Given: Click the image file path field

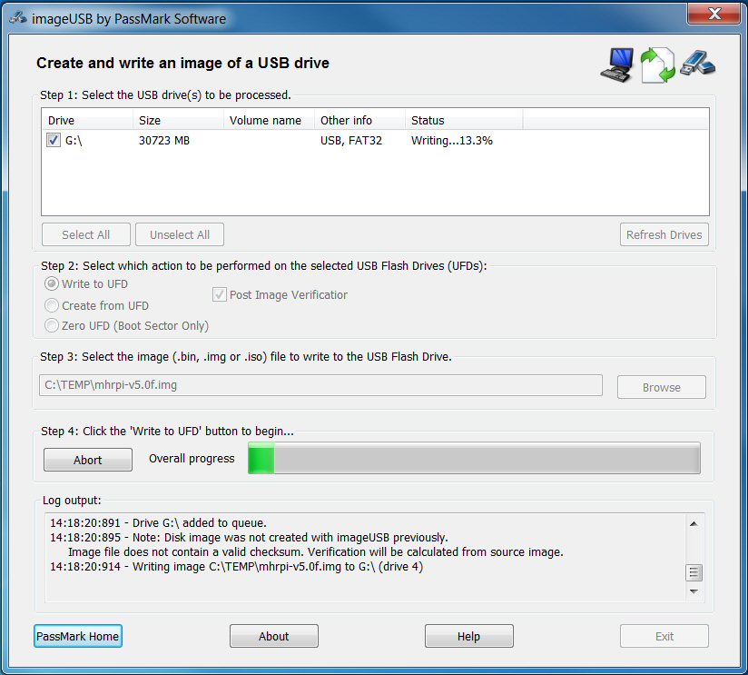Looking at the screenshot, I should pos(320,385).
